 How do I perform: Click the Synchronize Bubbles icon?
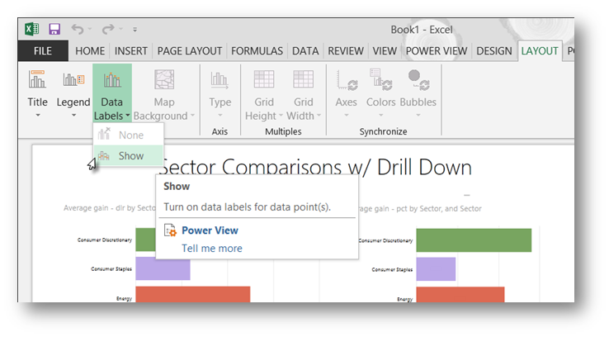click(418, 80)
